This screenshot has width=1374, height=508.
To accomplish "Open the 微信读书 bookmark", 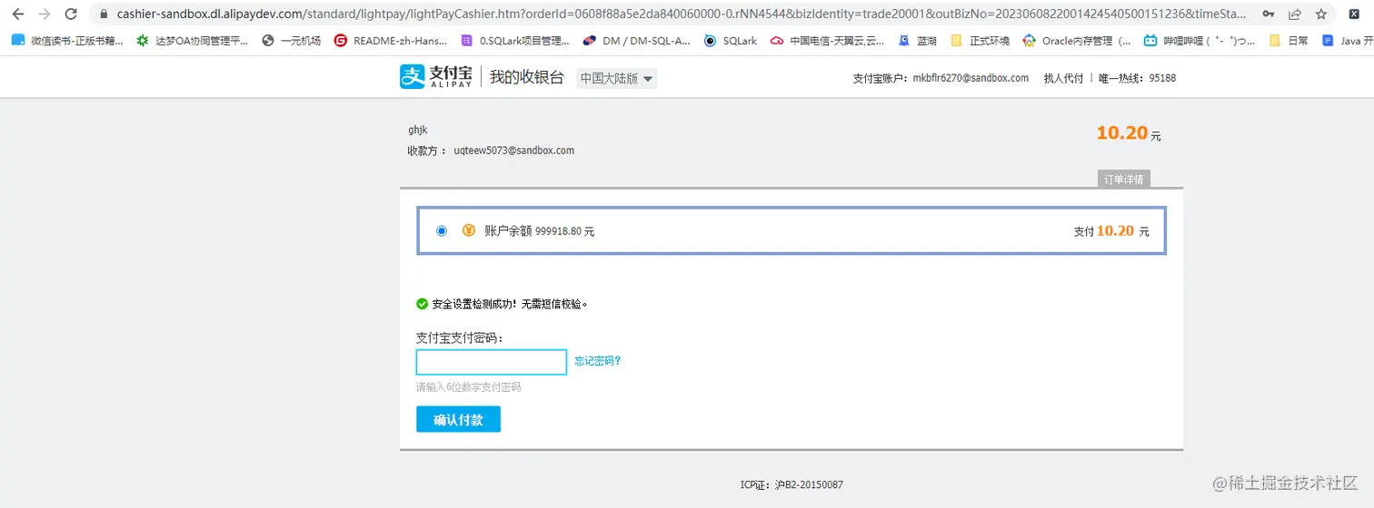I will click(x=66, y=41).
